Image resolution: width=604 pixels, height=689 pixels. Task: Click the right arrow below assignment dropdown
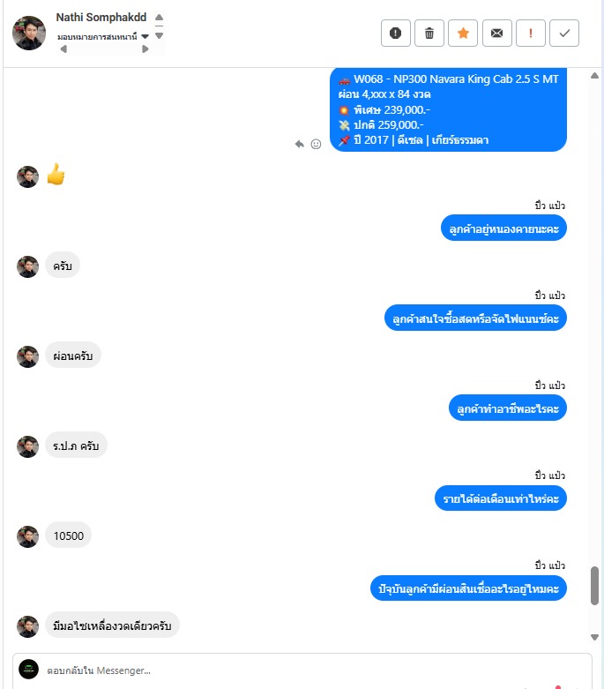coord(145,49)
